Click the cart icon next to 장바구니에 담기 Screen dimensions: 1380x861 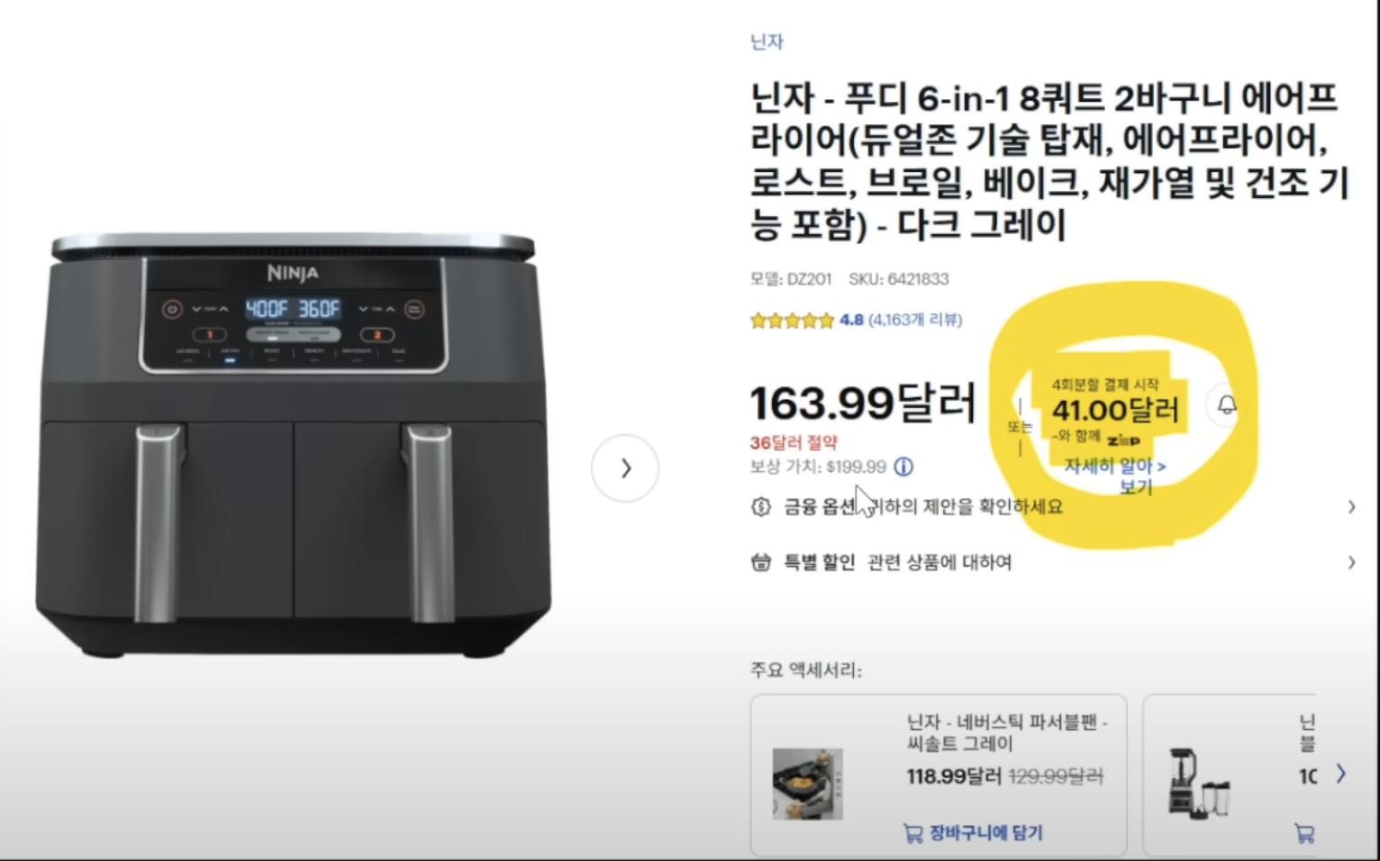pos(912,833)
